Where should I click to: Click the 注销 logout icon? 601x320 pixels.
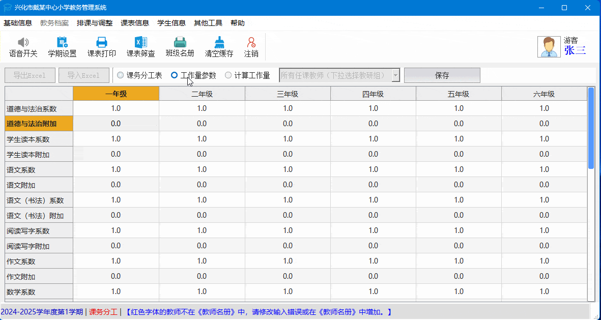point(251,43)
